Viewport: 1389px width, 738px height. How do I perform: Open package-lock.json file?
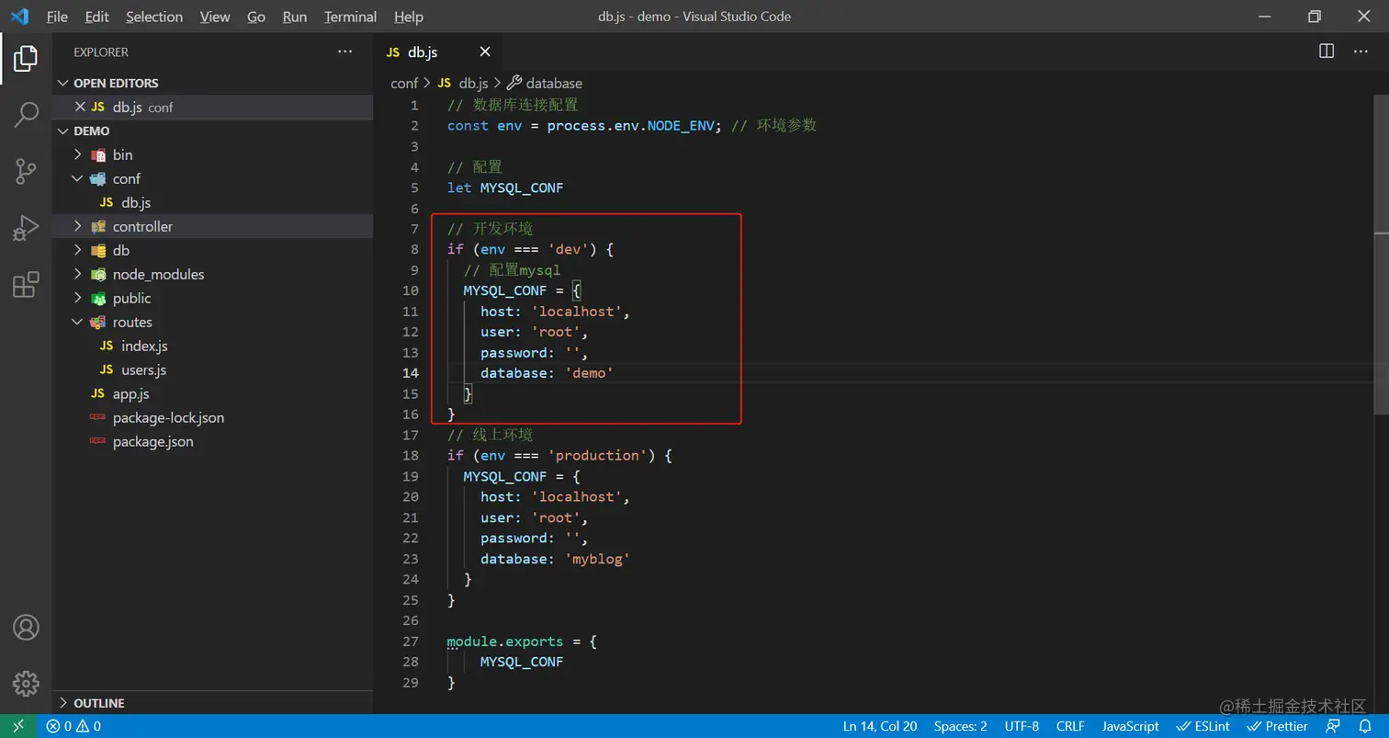coord(213,417)
